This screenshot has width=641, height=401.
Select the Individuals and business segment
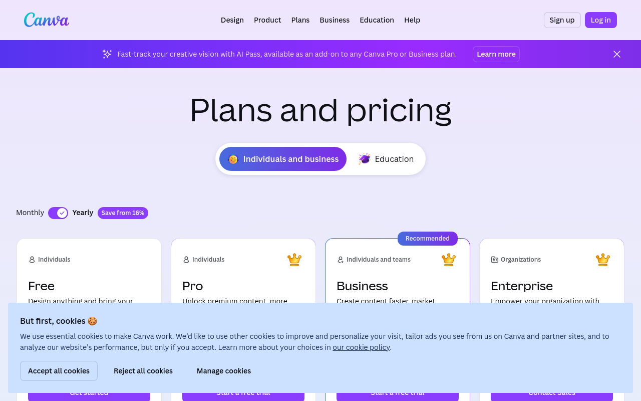tap(282, 158)
